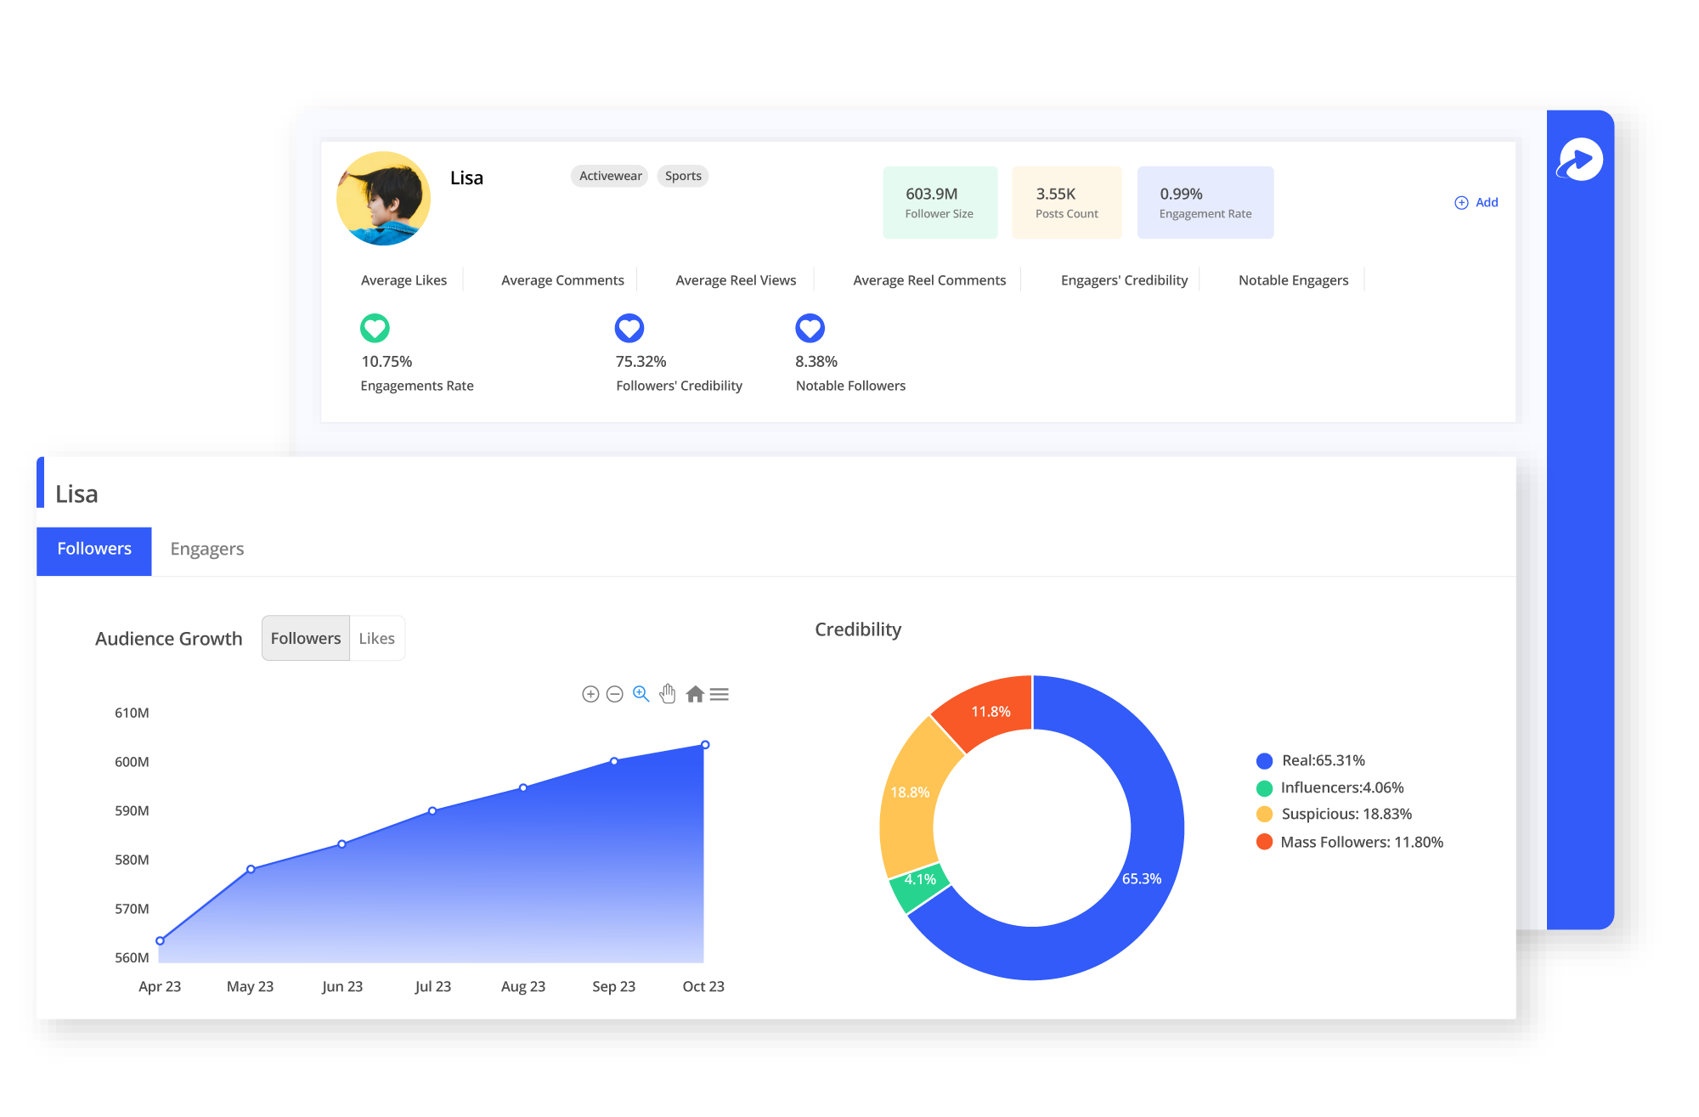Click the 8.38% notable followers value
The image size is (1699, 1117).
coord(816,362)
